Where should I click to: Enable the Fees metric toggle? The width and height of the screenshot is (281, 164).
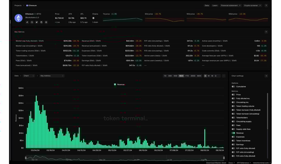[x=233, y=125]
